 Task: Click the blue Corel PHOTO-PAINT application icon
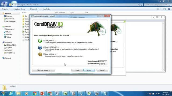pyautogui.click(x=40, y=47)
